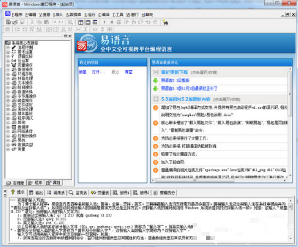
Task: Expand the 文本操作 tree node
Action: tap(8, 83)
